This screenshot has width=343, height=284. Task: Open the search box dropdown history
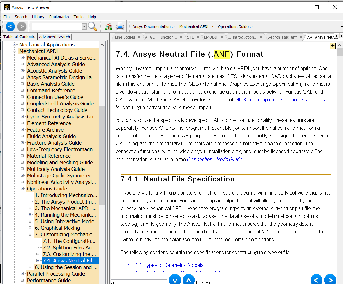tap(84, 26)
